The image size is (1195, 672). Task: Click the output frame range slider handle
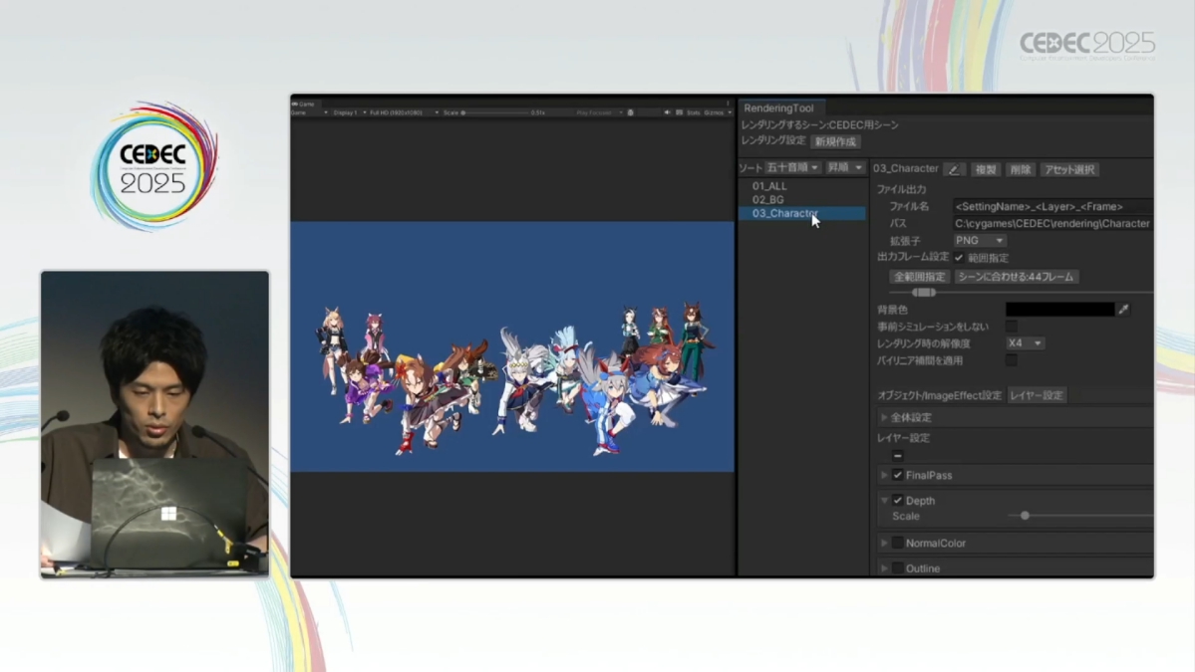(924, 293)
